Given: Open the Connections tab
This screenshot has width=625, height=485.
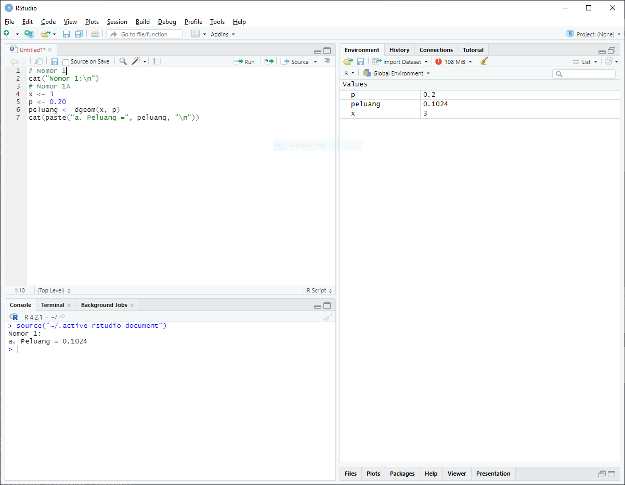Looking at the screenshot, I should click(x=436, y=50).
